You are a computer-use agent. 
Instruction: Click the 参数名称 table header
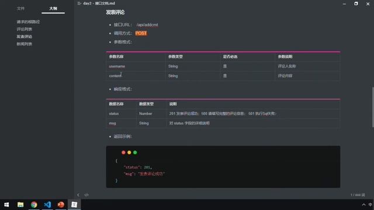tap(116, 57)
